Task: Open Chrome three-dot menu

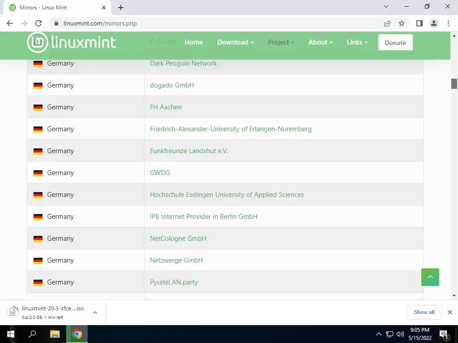Action: [x=448, y=23]
